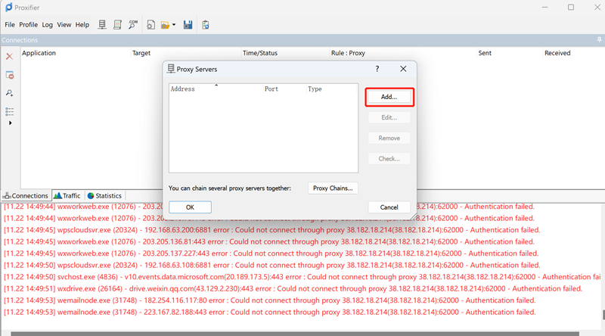Click the New Profile toolbar icon
Image resolution: width=605 pixels, height=336 pixels.
150,25
